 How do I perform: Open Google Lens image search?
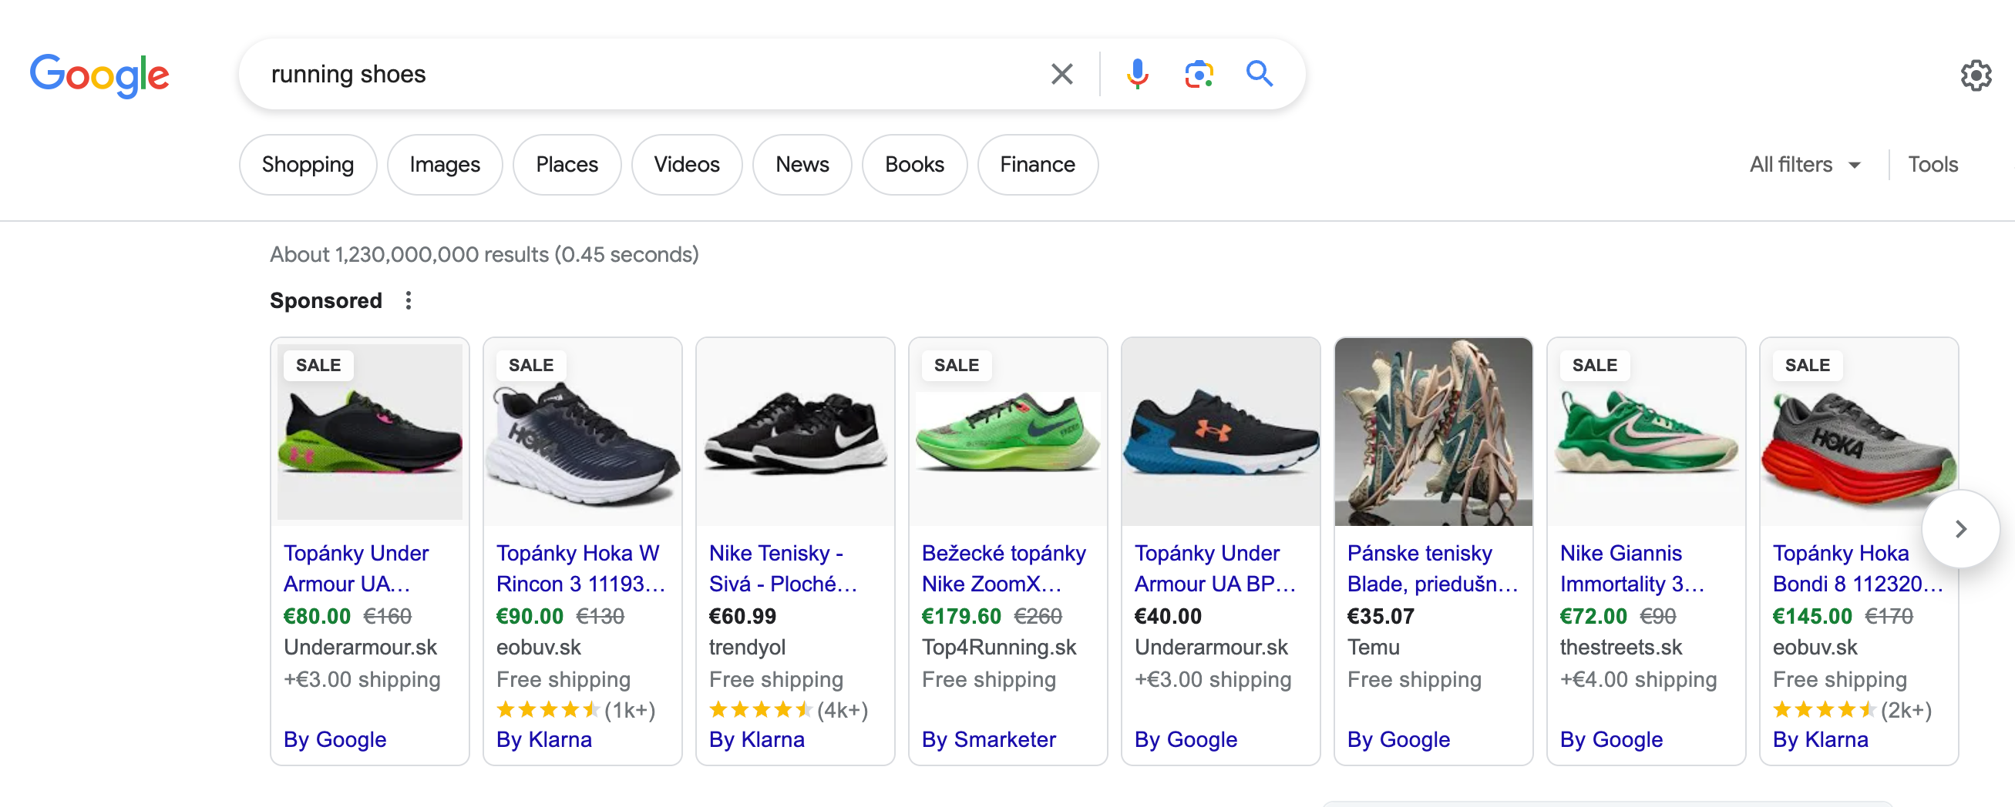coord(1198,74)
